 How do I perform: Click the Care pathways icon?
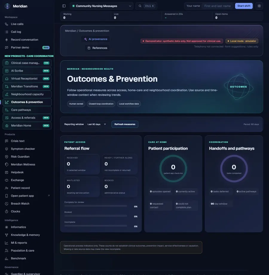click(x=7, y=110)
